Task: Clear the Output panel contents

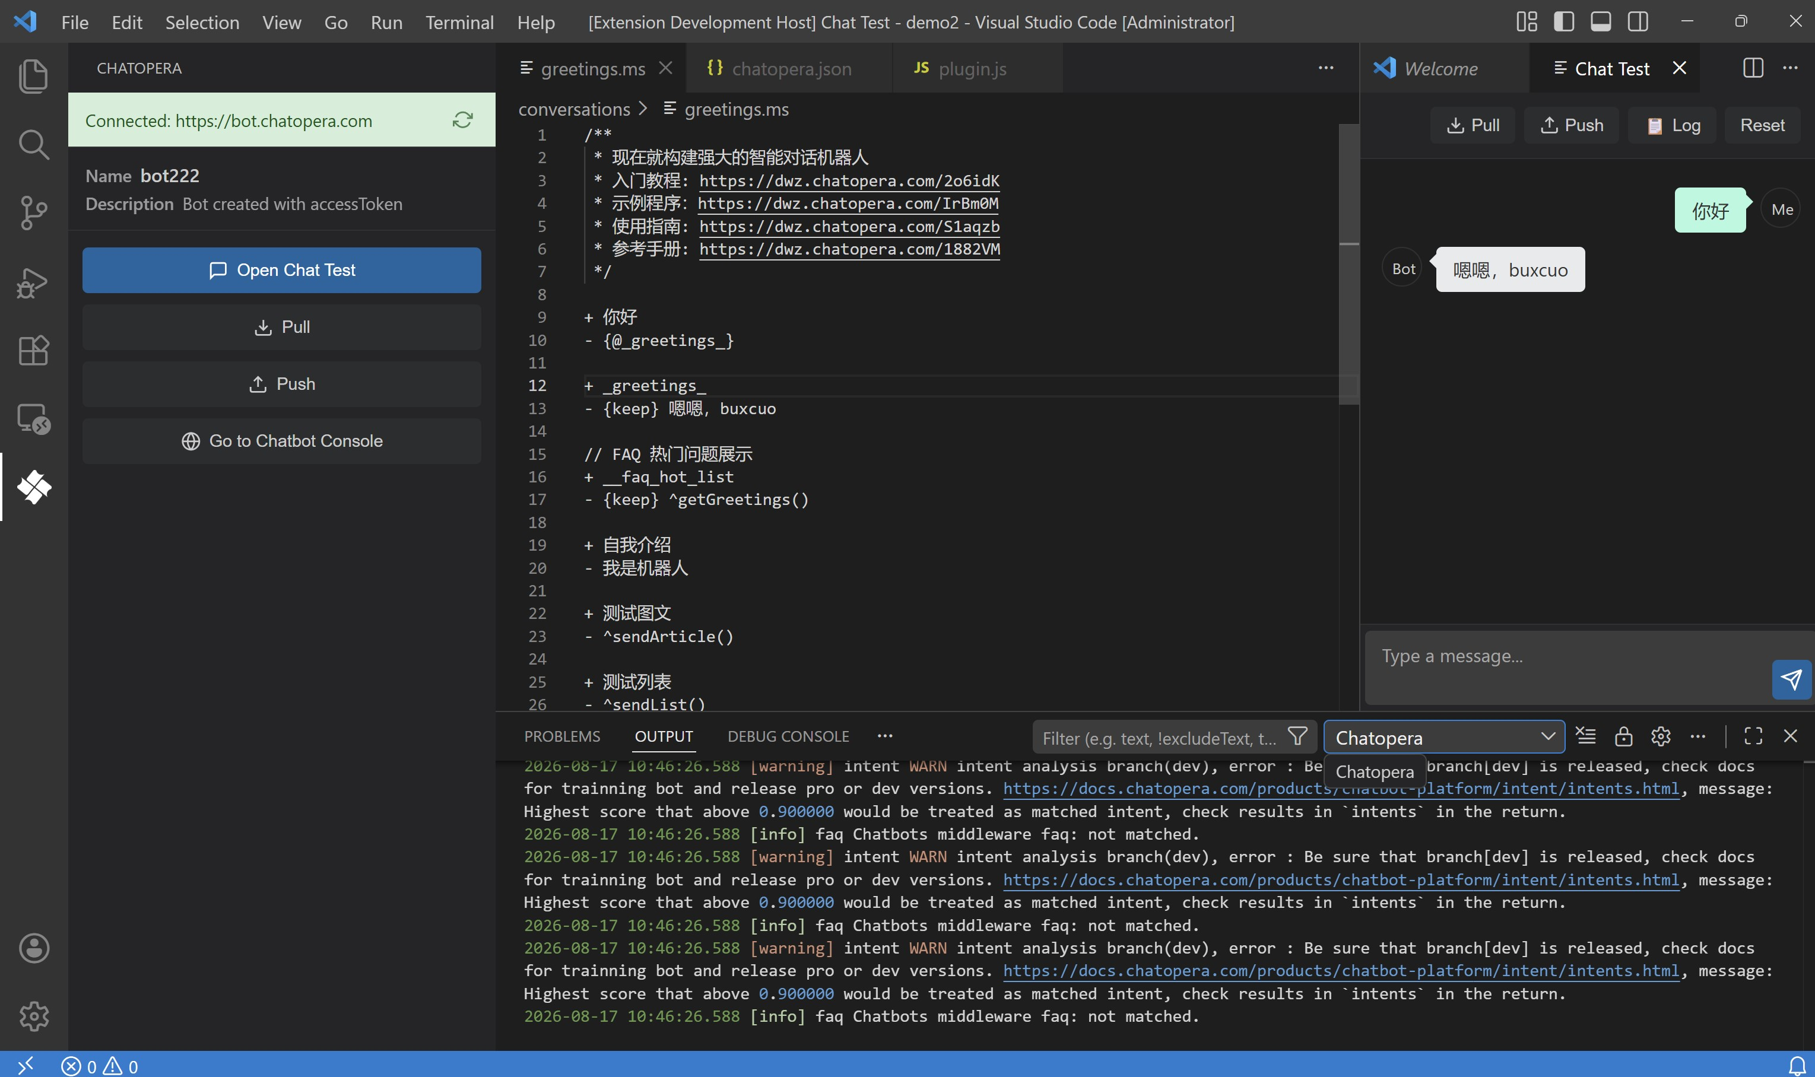Action: [1586, 736]
